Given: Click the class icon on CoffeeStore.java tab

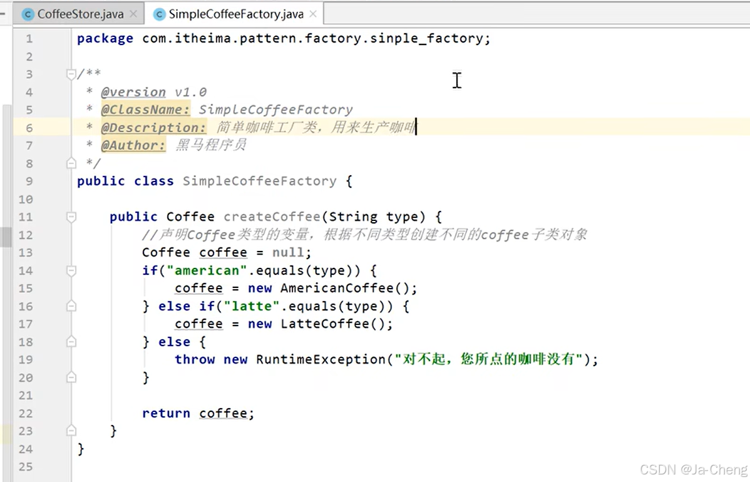Looking at the screenshot, I should [28, 14].
